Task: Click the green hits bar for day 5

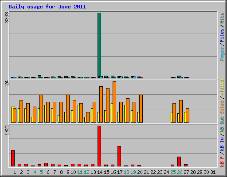Action: tap(39, 77)
